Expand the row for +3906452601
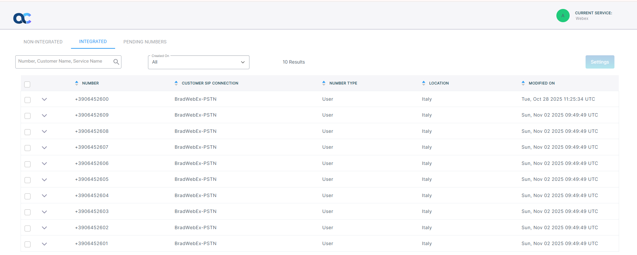 pyautogui.click(x=44, y=244)
